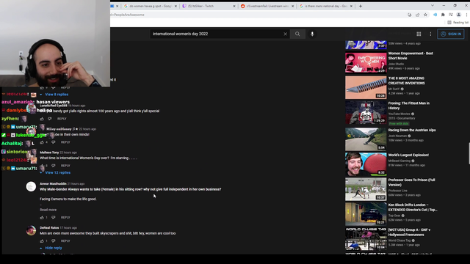Clear the YouTube search query with X
This screenshot has width=470, height=264.
pos(285,34)
